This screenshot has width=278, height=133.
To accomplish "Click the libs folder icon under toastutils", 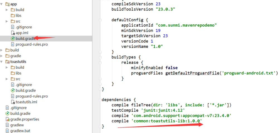I will [13, 73].
